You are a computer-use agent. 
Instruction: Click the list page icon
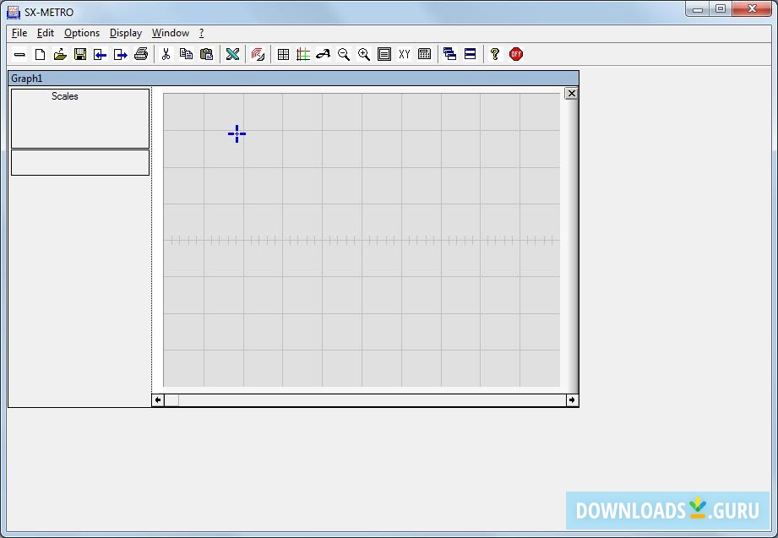(x=384, y=54)
